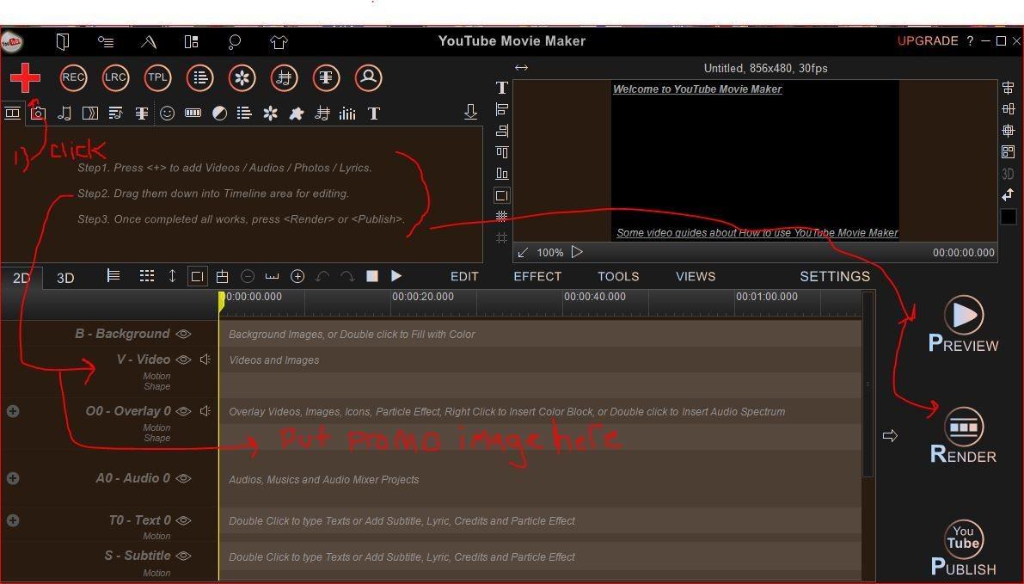Screen dimensions: 1024x584
Task: Expand the A0 - Audio 0 plus button
Action: (x=12, y=478)
